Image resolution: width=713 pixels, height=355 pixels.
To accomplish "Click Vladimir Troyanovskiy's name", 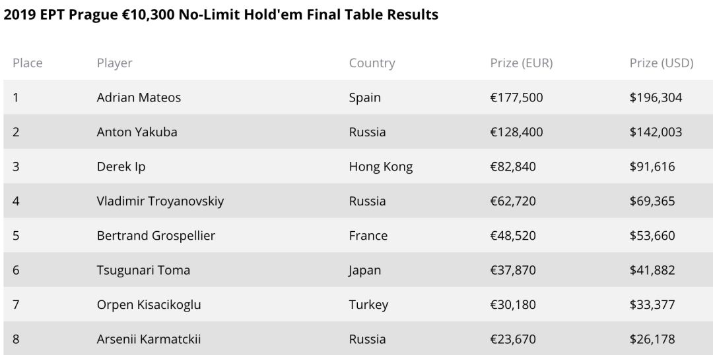I will [x=160, y=201].
